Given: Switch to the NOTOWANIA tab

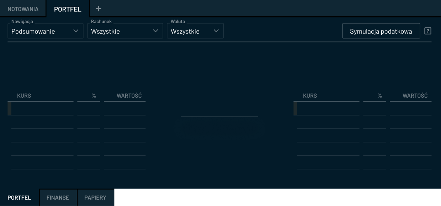Looking at the screenshot, I should [x=23, y=9].
